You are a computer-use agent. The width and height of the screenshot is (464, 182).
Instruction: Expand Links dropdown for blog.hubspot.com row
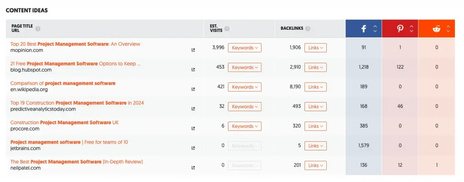click(x=315, y=67)
